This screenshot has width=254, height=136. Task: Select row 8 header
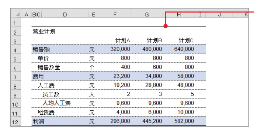tap(16, 85)
